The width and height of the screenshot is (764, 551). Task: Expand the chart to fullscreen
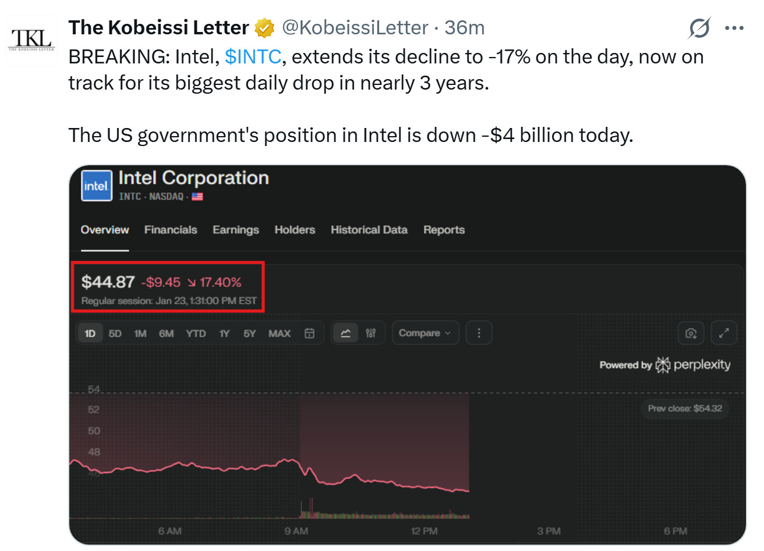pyautogui.click(x=724, y=333)
